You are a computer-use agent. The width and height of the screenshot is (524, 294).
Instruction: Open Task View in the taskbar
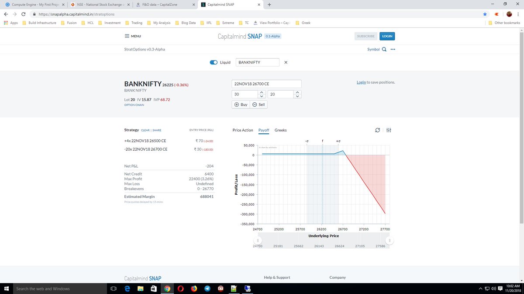click(x=113, y=288)
